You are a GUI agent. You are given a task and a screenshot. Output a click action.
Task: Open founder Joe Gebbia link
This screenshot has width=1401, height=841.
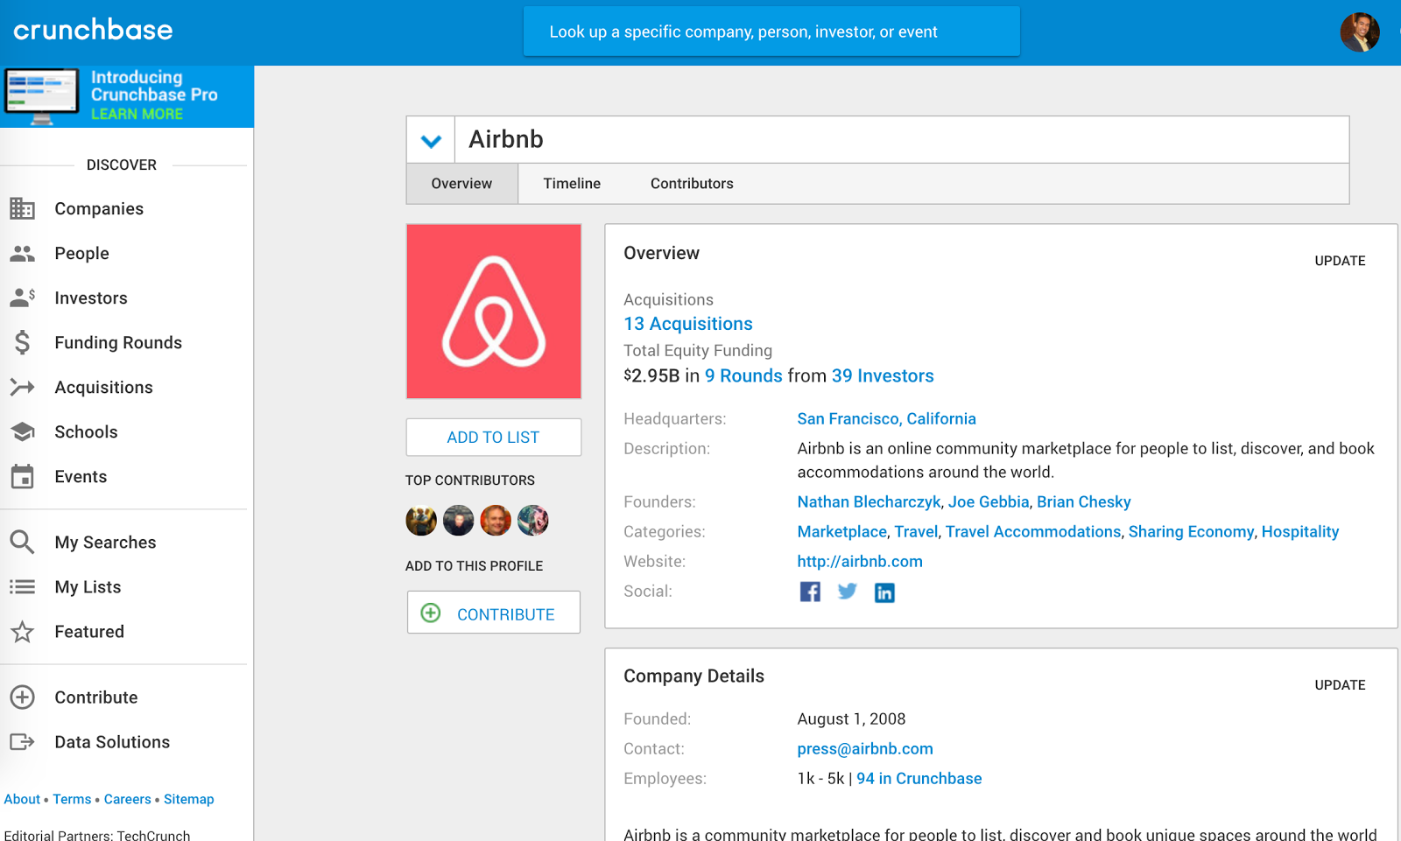click(989, 501)
